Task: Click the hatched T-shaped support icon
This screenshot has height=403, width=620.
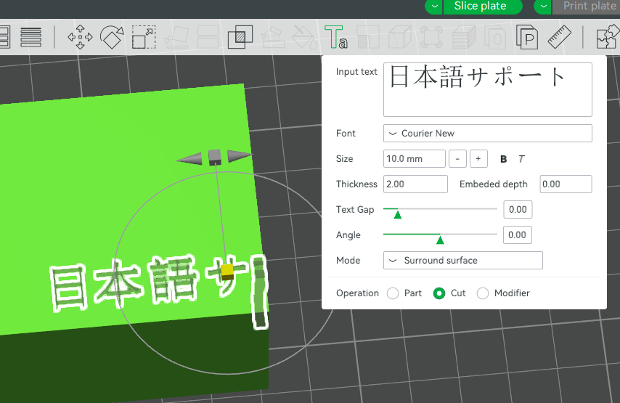Action: [368, 37]
